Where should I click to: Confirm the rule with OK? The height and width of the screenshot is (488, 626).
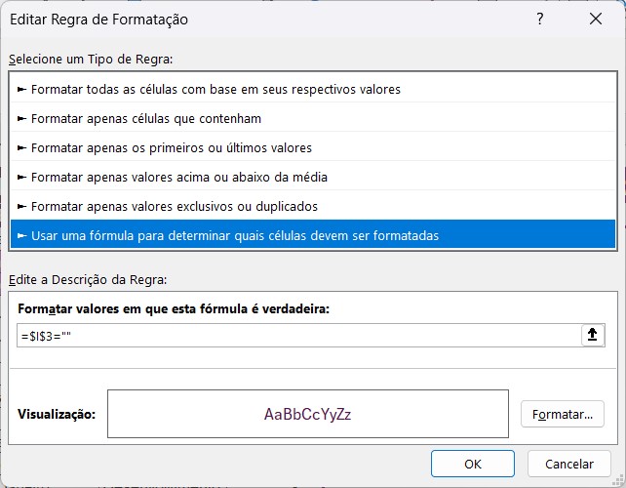(x=473, y=464)
